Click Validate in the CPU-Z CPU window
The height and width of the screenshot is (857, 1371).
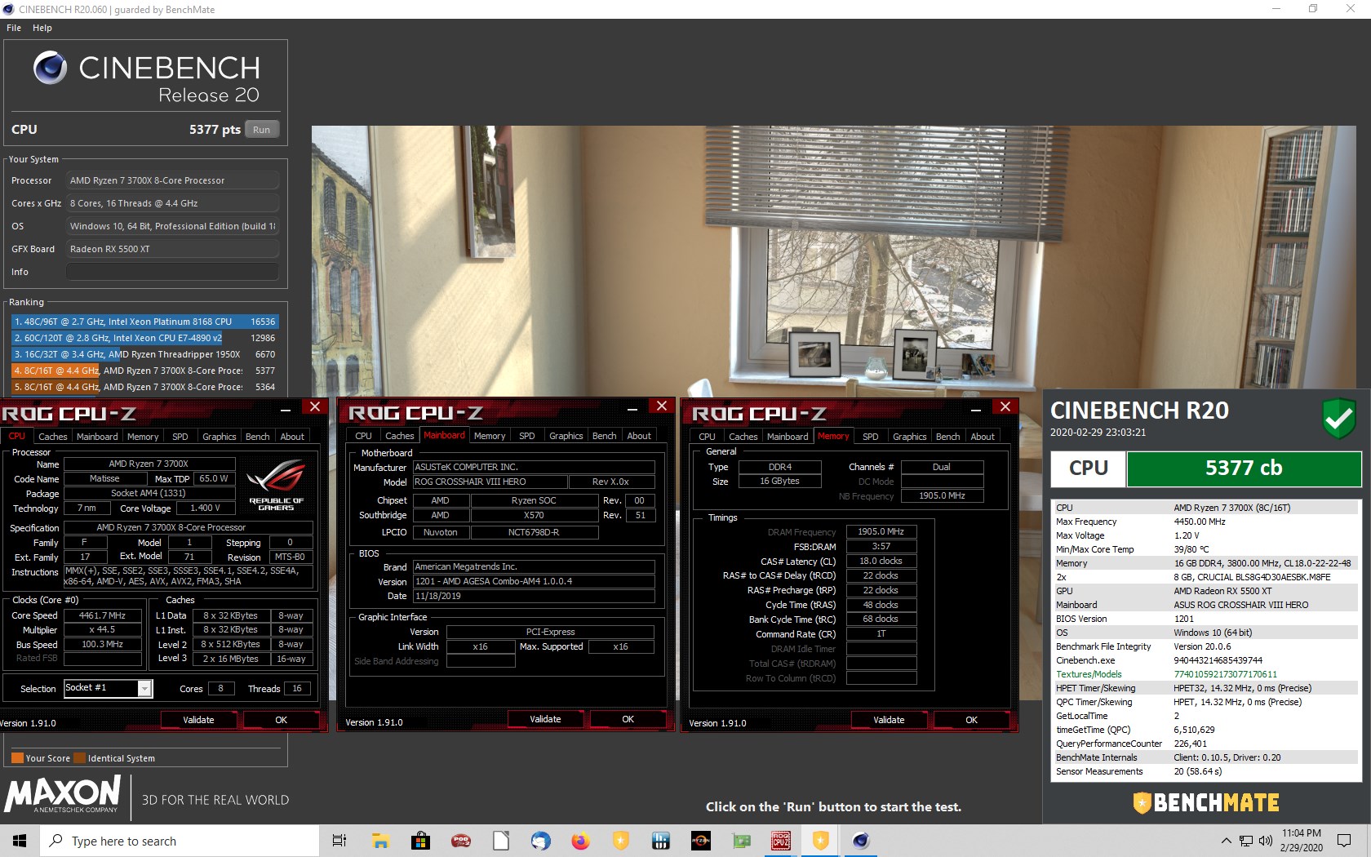coord(198,720)
